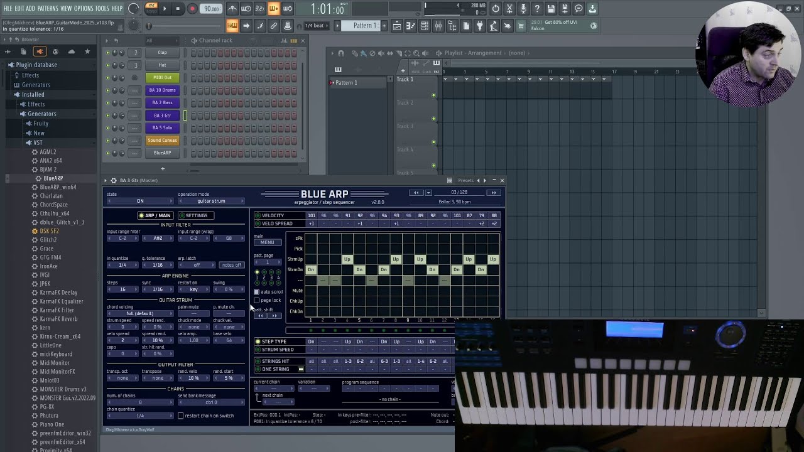Toggle the auto scroll checkbox
The image size is (804, 452).
click(256, 292)
